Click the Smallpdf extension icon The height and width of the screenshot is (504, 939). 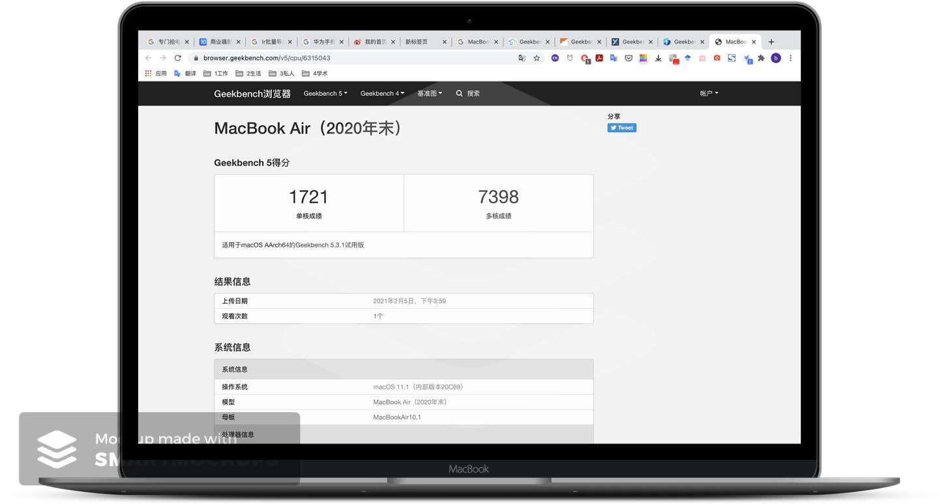[x=730, y=58]
